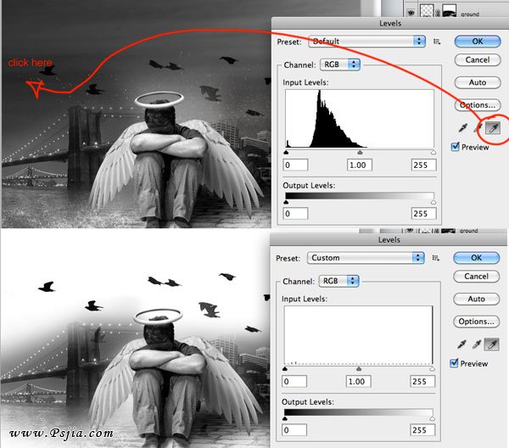Open preset options icon beside Default preset
509x448 pixels.
438,41
